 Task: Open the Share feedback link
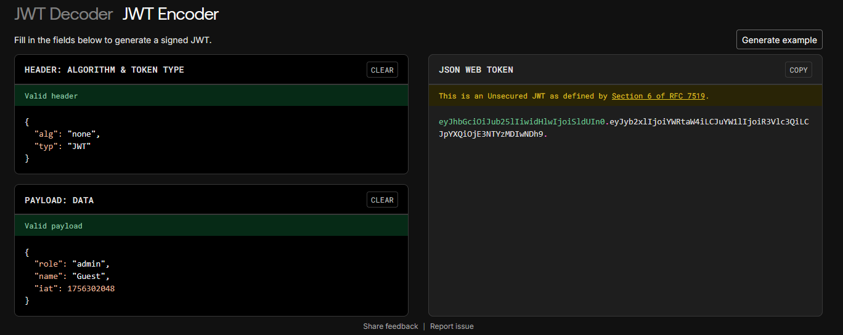(x=391, y=326)
